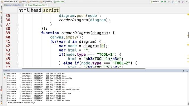Select the head element breadcrumb
189x106 pixels.
tap(36, 10)
